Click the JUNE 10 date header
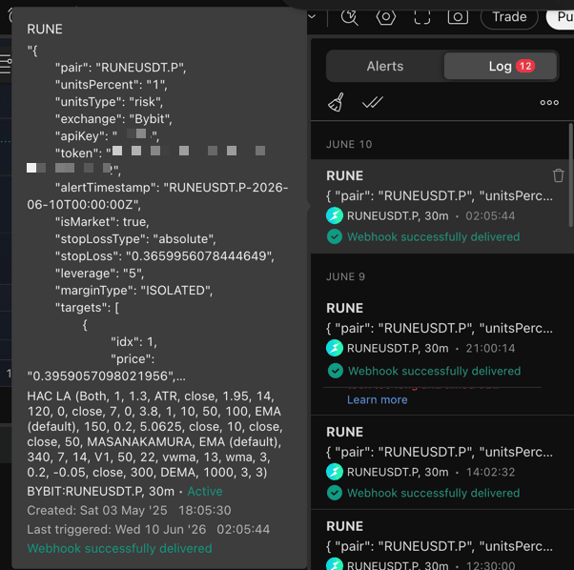 click(x=349, y=144)
